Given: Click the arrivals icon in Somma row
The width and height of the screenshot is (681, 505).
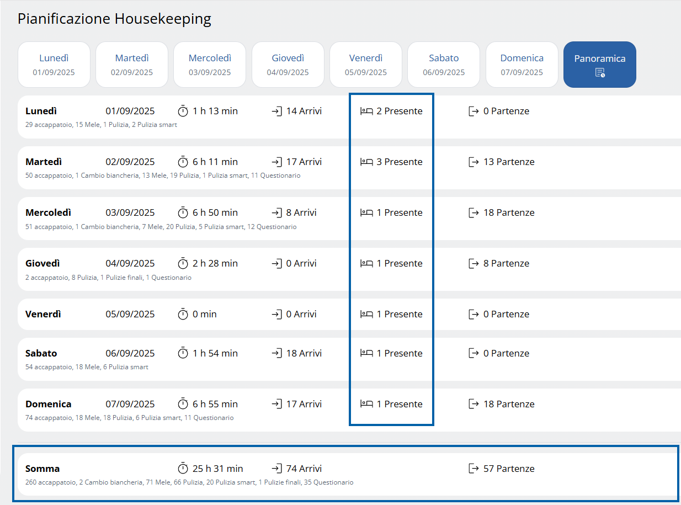Looking at the screenshot, I should point(276,469).
